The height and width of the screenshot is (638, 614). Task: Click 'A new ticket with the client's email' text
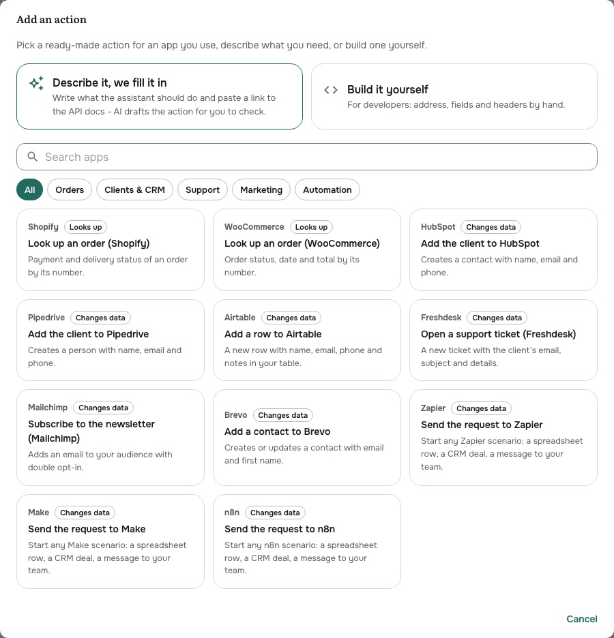491,356
